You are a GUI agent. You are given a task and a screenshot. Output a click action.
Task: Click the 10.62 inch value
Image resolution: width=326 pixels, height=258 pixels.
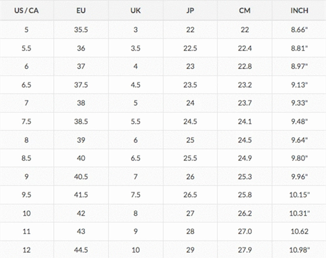click(x=299, y=232)
